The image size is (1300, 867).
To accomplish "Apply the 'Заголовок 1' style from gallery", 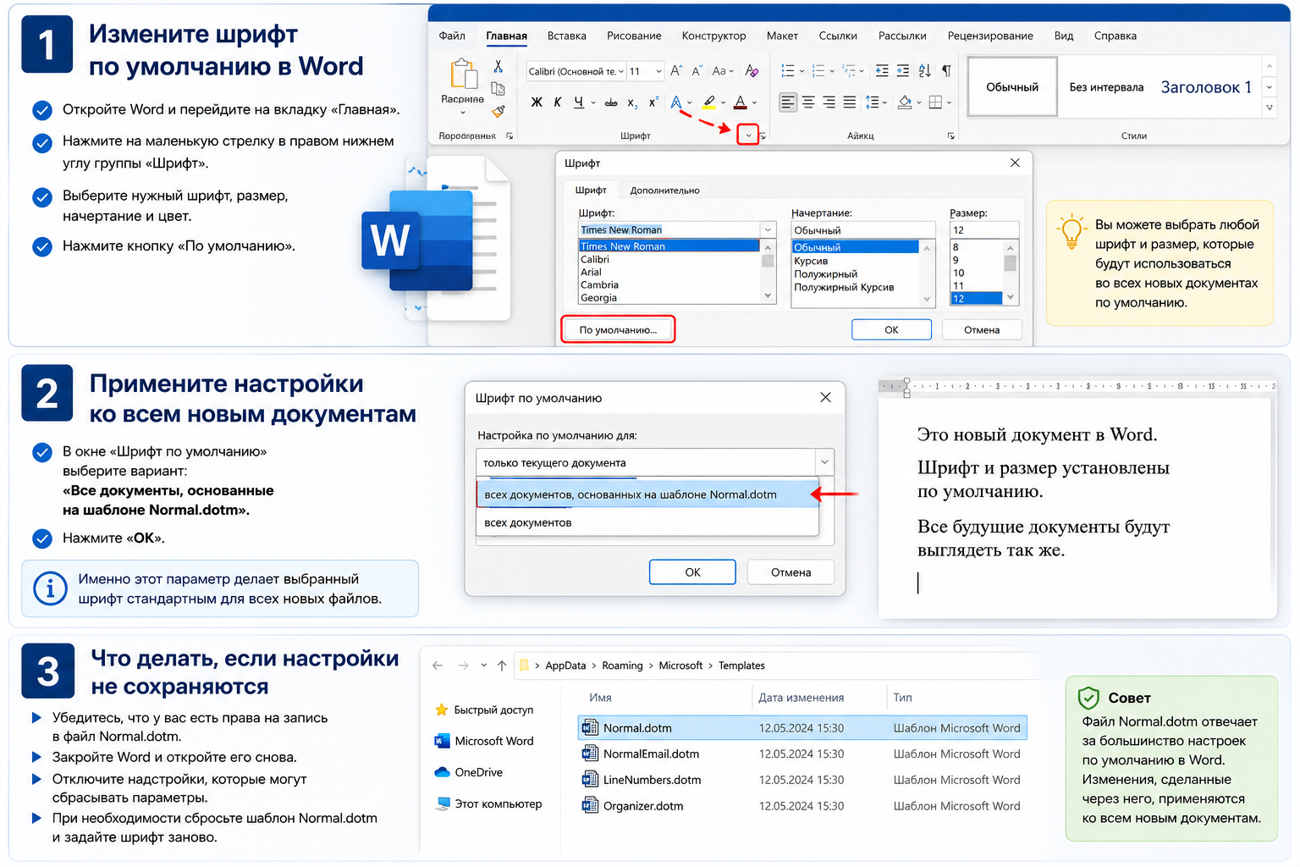I will pos(1206,86).
